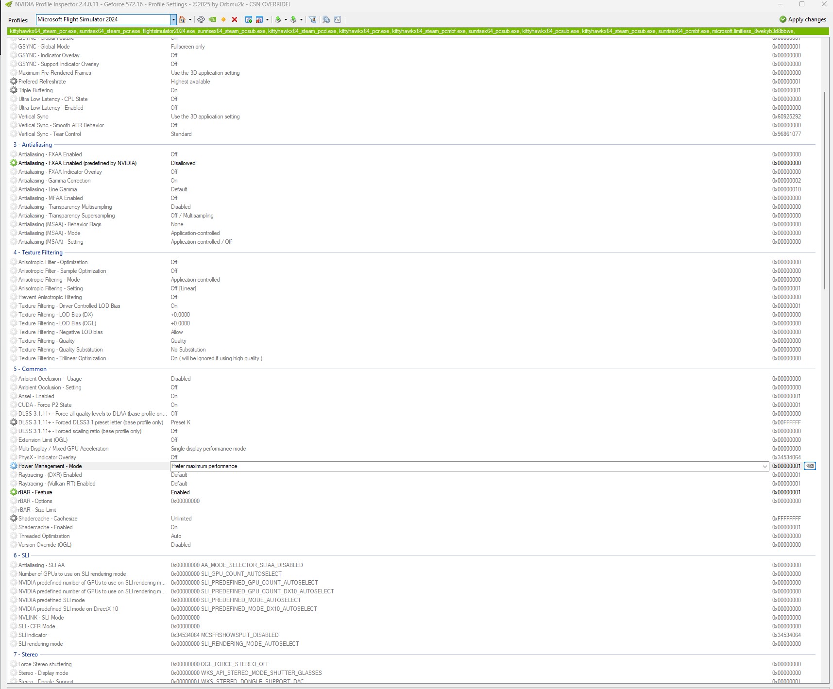The width and height of the screenshot is (833, 689).
Task: Click the filter customized settings icon
Action: (313, 19)
